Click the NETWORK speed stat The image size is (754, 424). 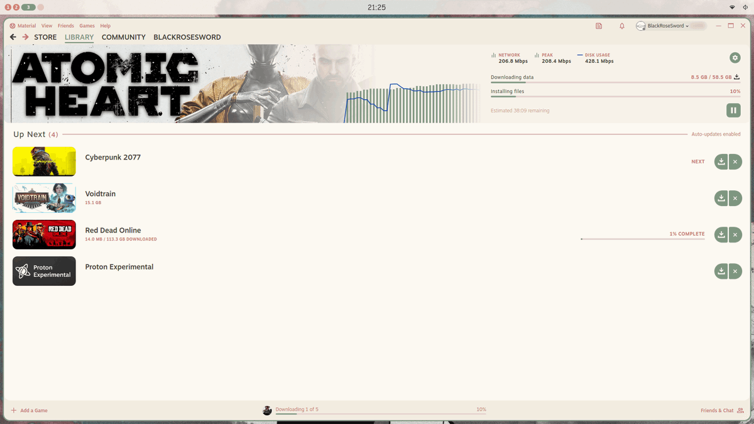pos(510,58)
